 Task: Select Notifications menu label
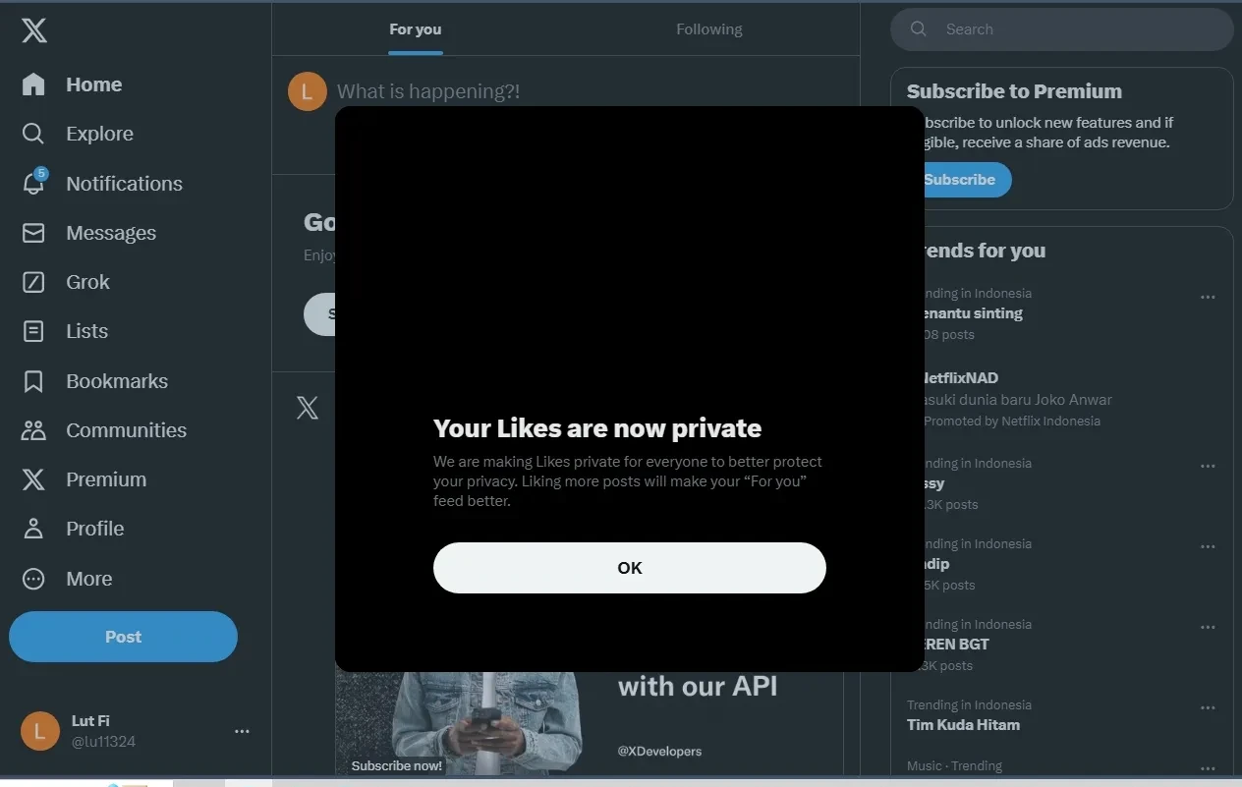[x=125, y=184]
